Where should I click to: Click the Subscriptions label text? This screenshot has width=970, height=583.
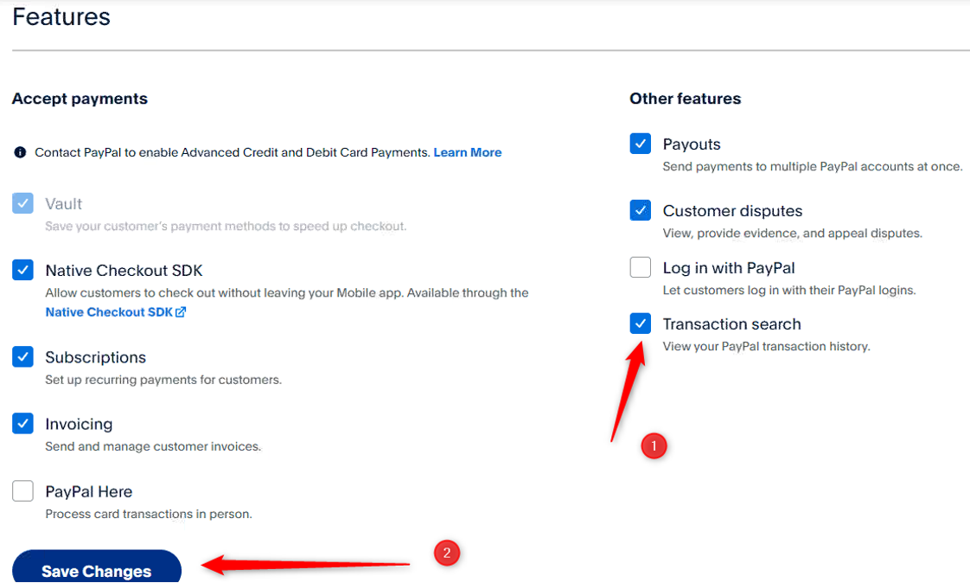pos(96,357)
